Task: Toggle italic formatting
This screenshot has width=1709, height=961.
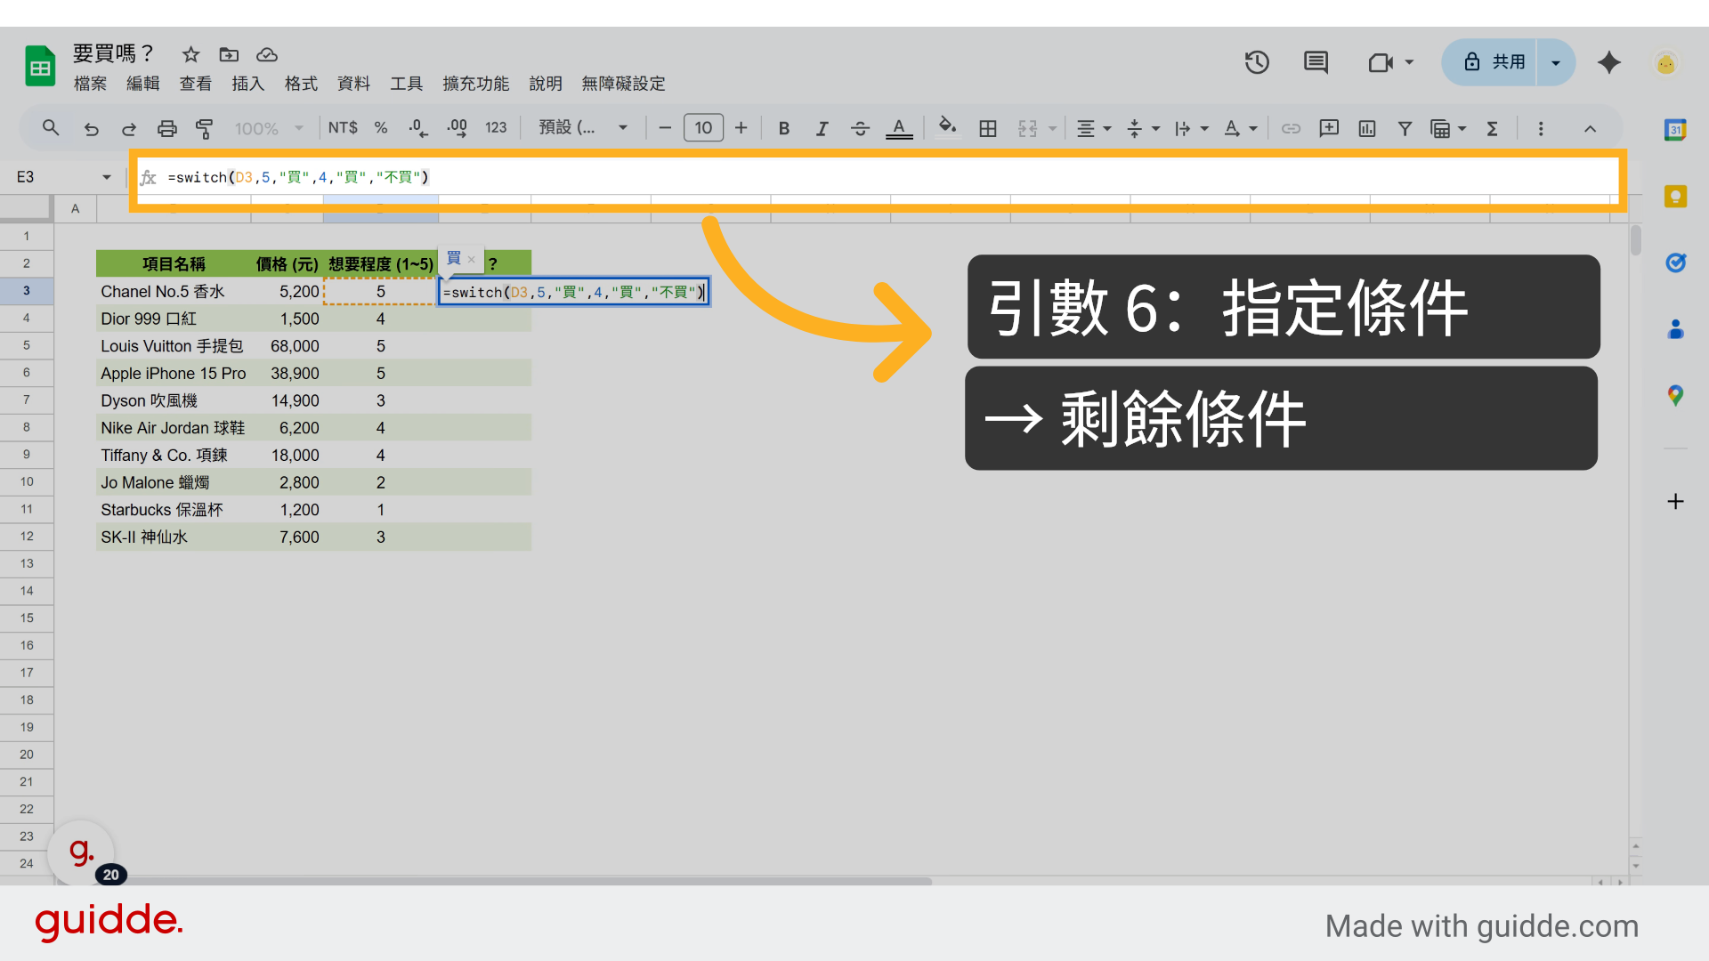Action: point(822,128)
